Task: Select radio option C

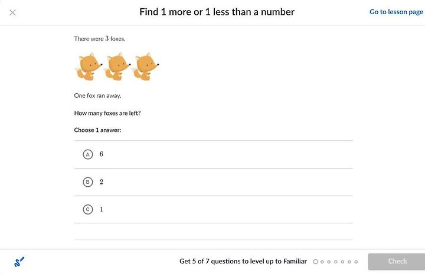Action: 87,209
